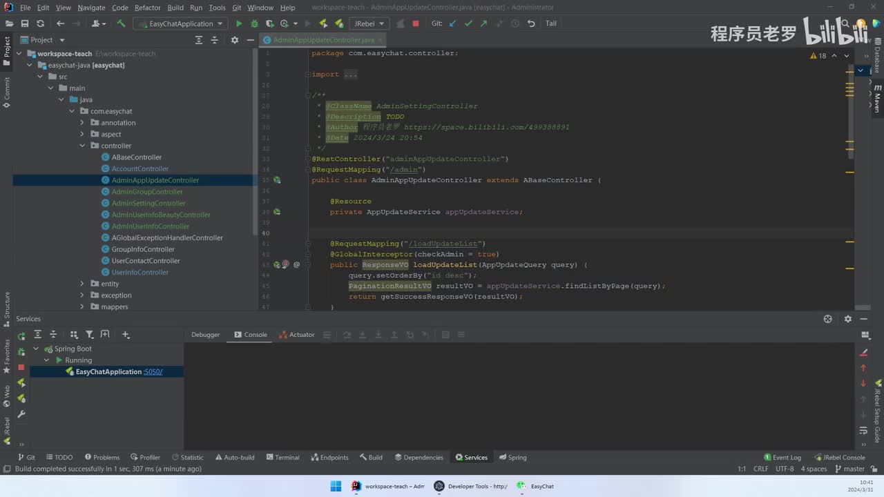Click the red Stop icon in main toolbar
The image size is (884, 497).
coord(416,23)
